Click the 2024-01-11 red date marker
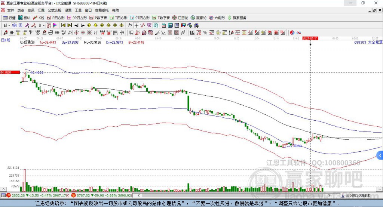This screenshot has height=207, width=383. pos(310,38)
